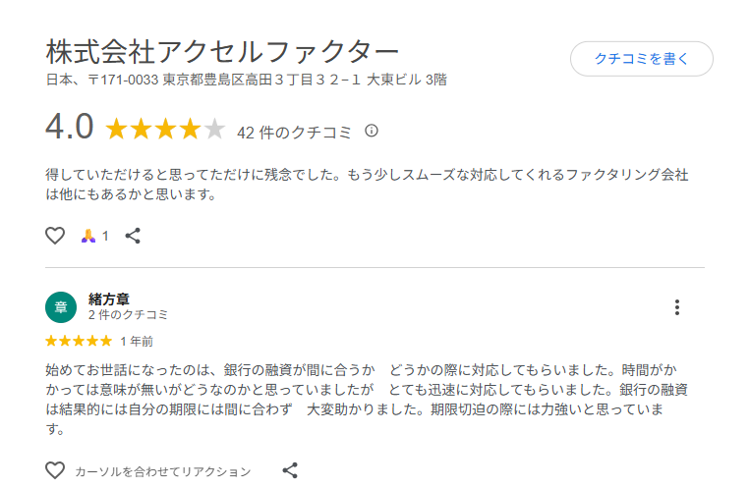Click the 4.0 rating score
Screen dimensions: 750x488
[x=69, y=128]
